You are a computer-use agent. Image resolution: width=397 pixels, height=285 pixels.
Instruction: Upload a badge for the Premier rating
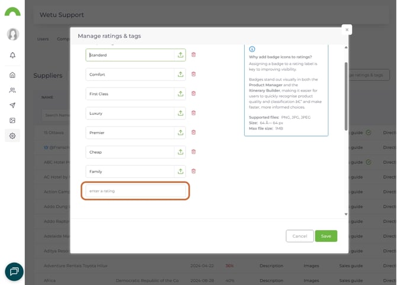pyautogui.click(x=180, y=132)
